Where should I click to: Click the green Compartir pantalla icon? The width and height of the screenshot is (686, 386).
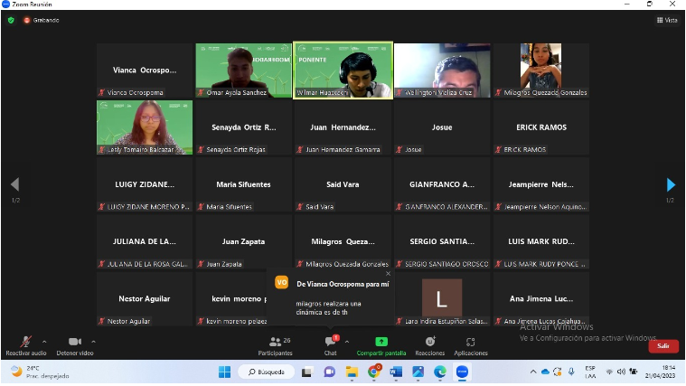pos(381,342)
